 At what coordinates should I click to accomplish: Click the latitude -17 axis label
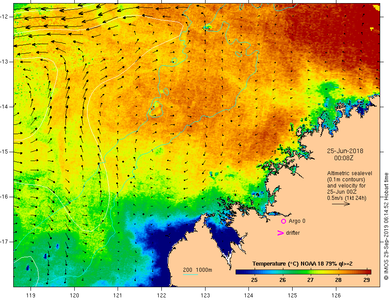pyautogui.click(x=4, y=242)
